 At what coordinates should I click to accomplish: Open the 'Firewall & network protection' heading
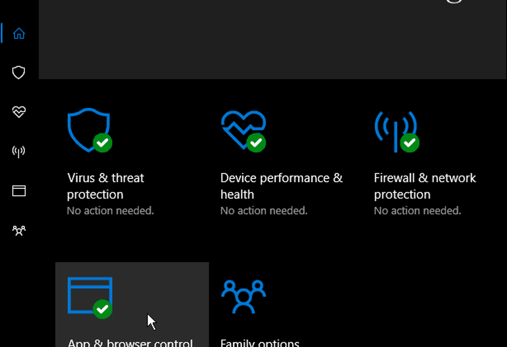coord(425,186)
